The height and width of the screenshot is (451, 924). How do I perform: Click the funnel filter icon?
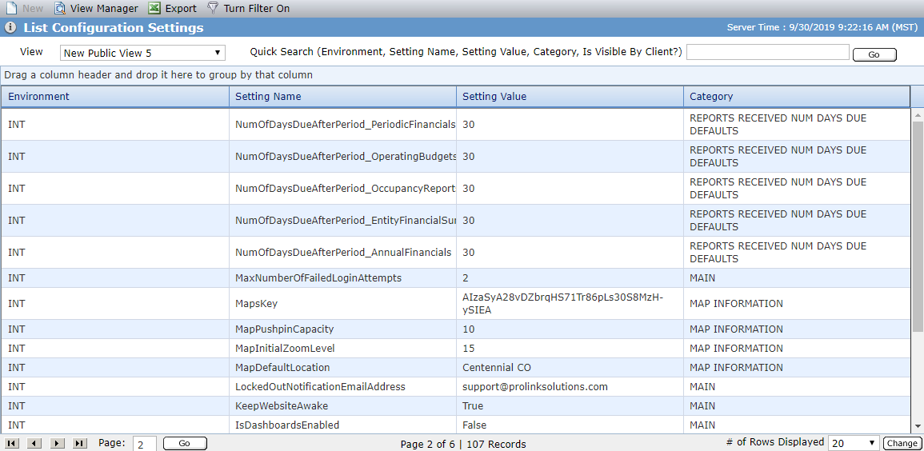pos(213,8)
